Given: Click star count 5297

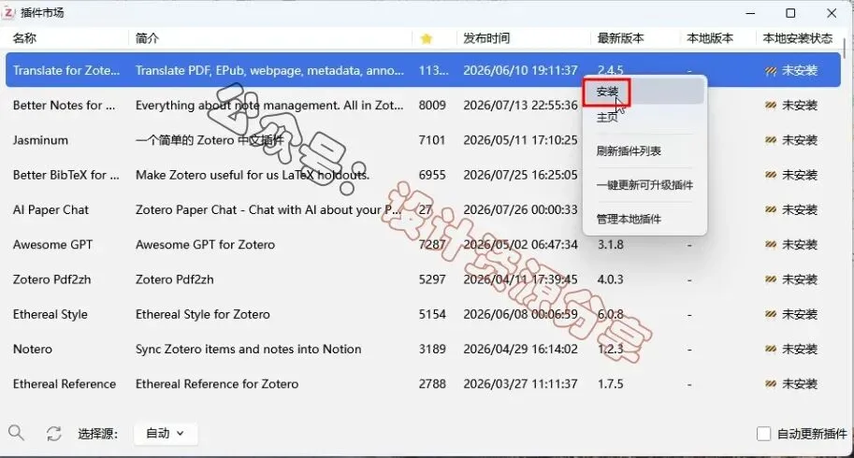Looking at the screenshot, I should tap(432, 279).
